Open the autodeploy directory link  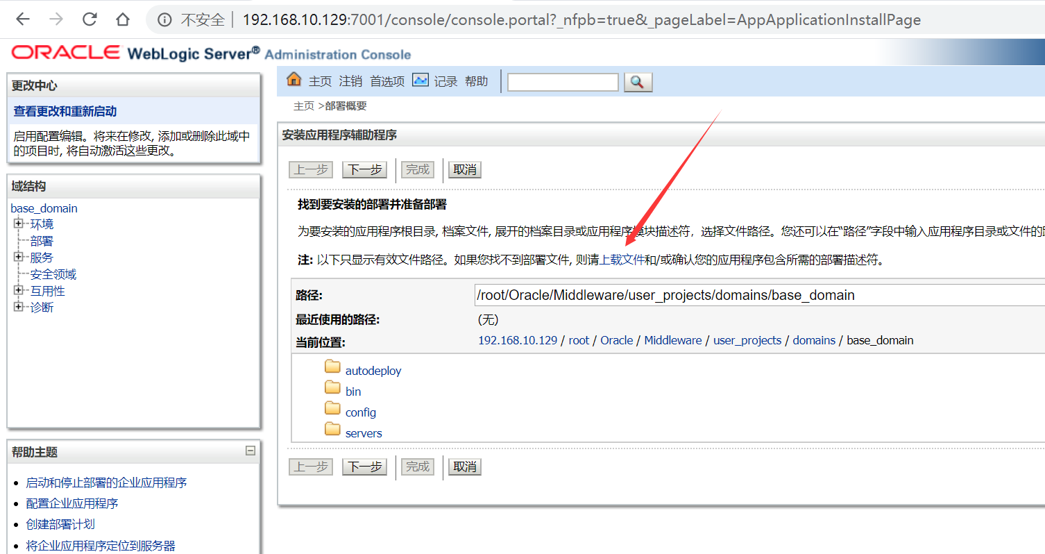[x=373, y=371]
